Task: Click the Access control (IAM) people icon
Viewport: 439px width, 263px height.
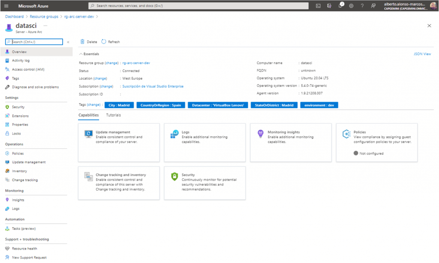Action: 7,69
